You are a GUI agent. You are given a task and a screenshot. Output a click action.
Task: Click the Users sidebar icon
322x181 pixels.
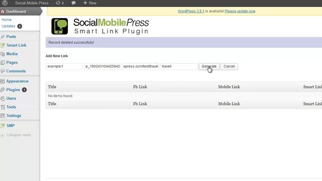3,99
